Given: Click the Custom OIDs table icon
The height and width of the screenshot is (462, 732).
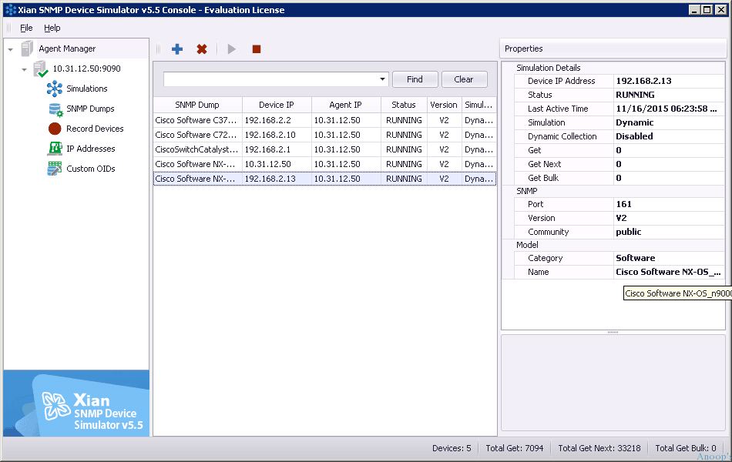Looking at the screenshot, I should [x=55, y=169].
